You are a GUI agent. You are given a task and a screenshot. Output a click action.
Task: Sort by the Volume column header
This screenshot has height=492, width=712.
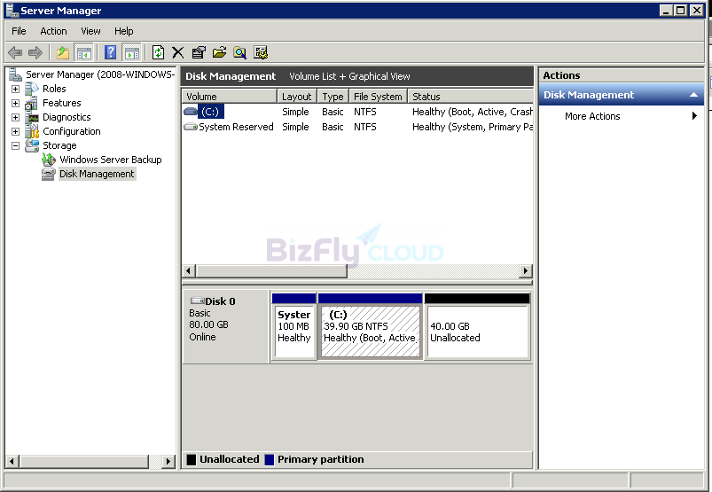(x=230, y=97)
